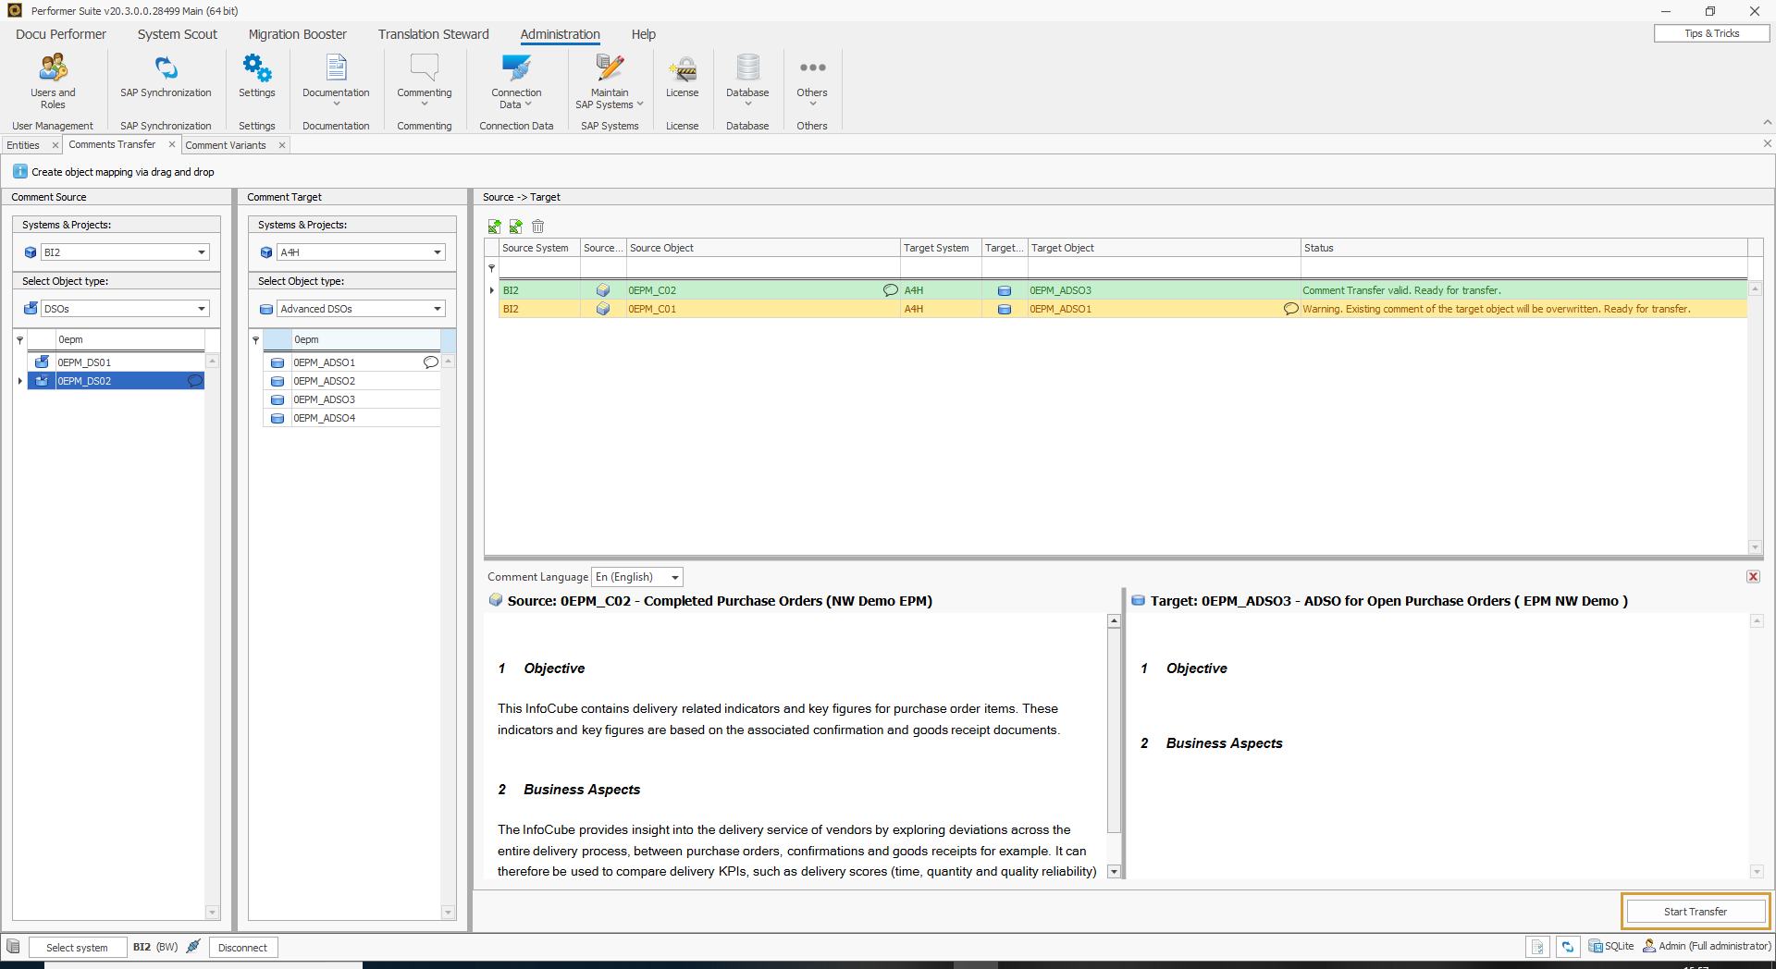Click the Start Transfer button
The image size is (1776, 969).
pos(1695,912)
